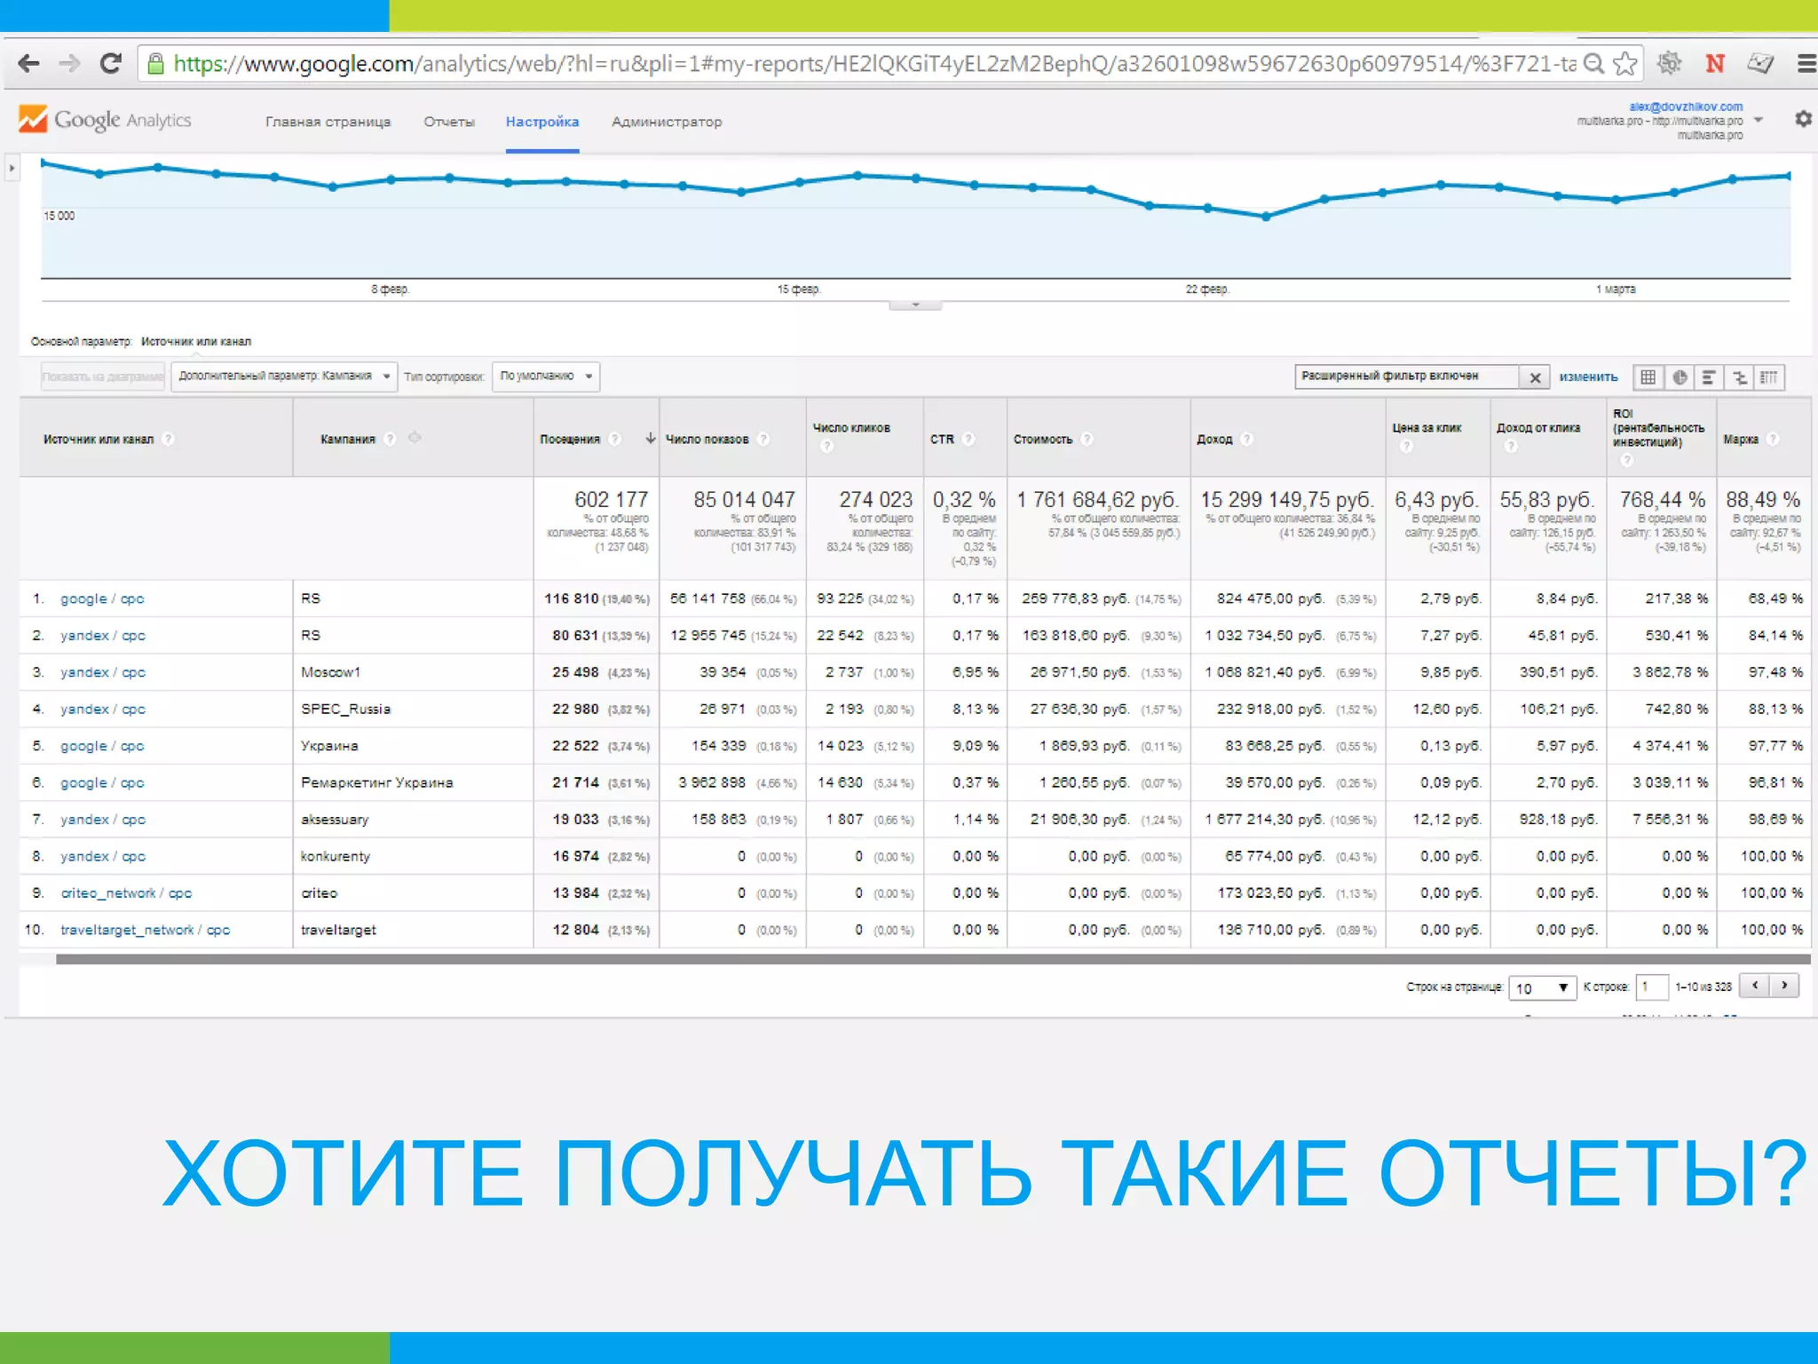Click the изменить filter link
Viewport: 1818px width, 1364px height.
(1588, 377)
